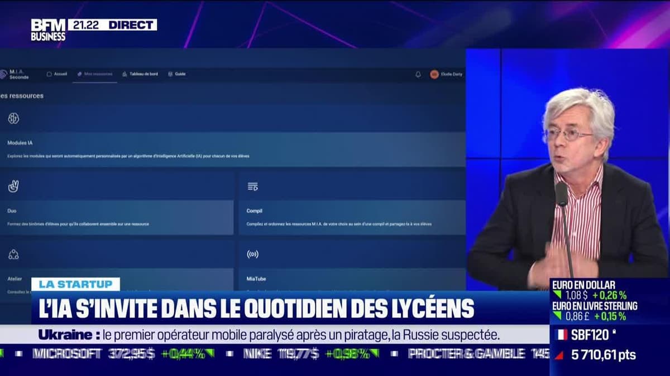
Task: Click the Duo peace-hand icon
Action: (x=13, y=187)
